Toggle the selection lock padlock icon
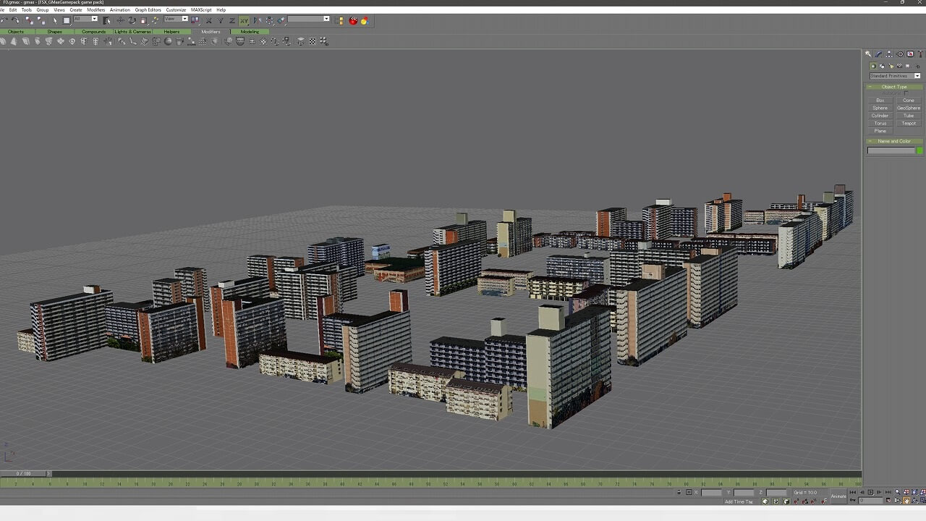Screen dimensions: 926x521 pyautogui.click(x=679, y=493)
